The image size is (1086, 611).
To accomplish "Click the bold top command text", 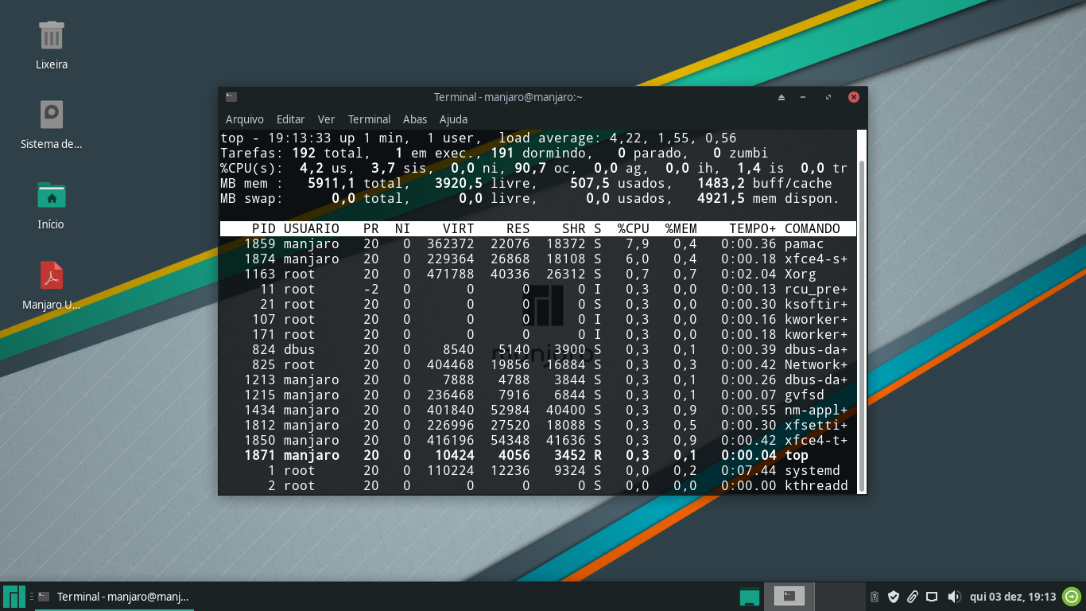I will (797, 456).
